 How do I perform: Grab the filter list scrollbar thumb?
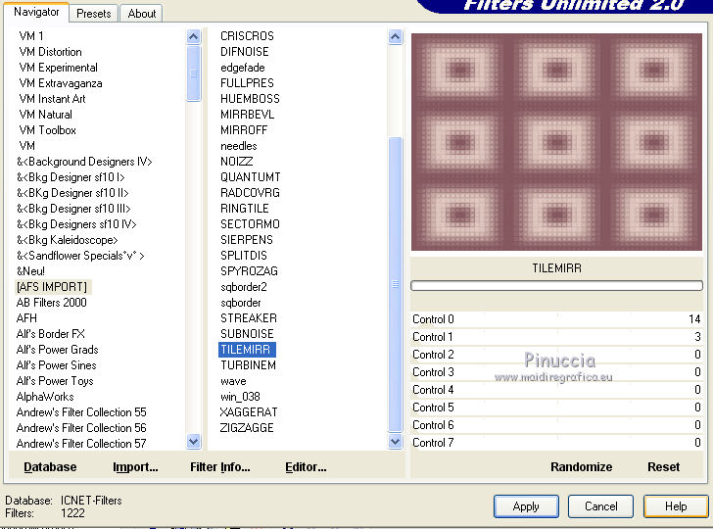pos(395,284)
